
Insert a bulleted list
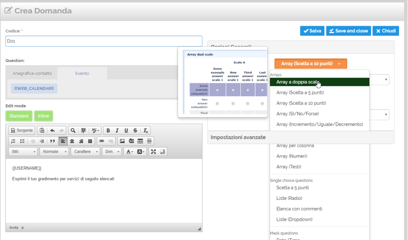tap(22, 141)
